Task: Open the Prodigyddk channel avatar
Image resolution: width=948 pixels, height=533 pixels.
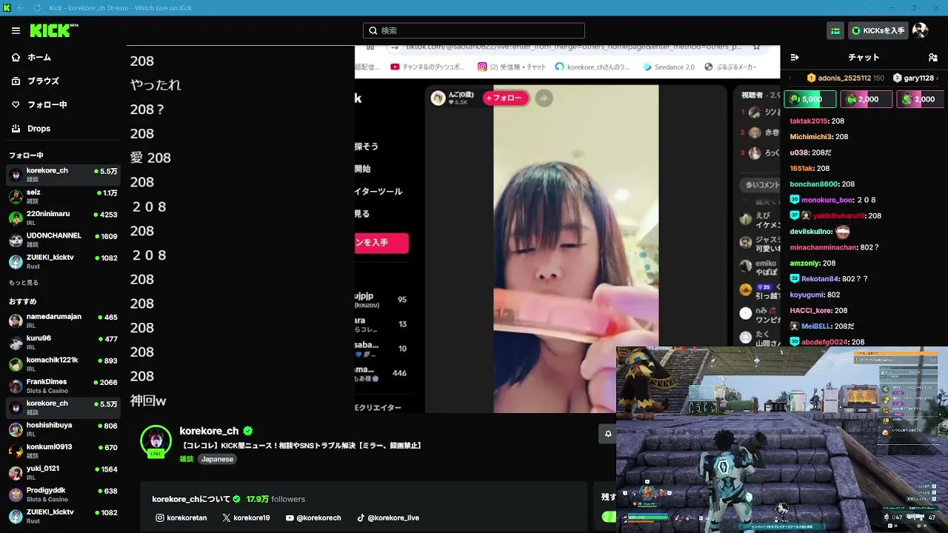Action: coord(16,495)
